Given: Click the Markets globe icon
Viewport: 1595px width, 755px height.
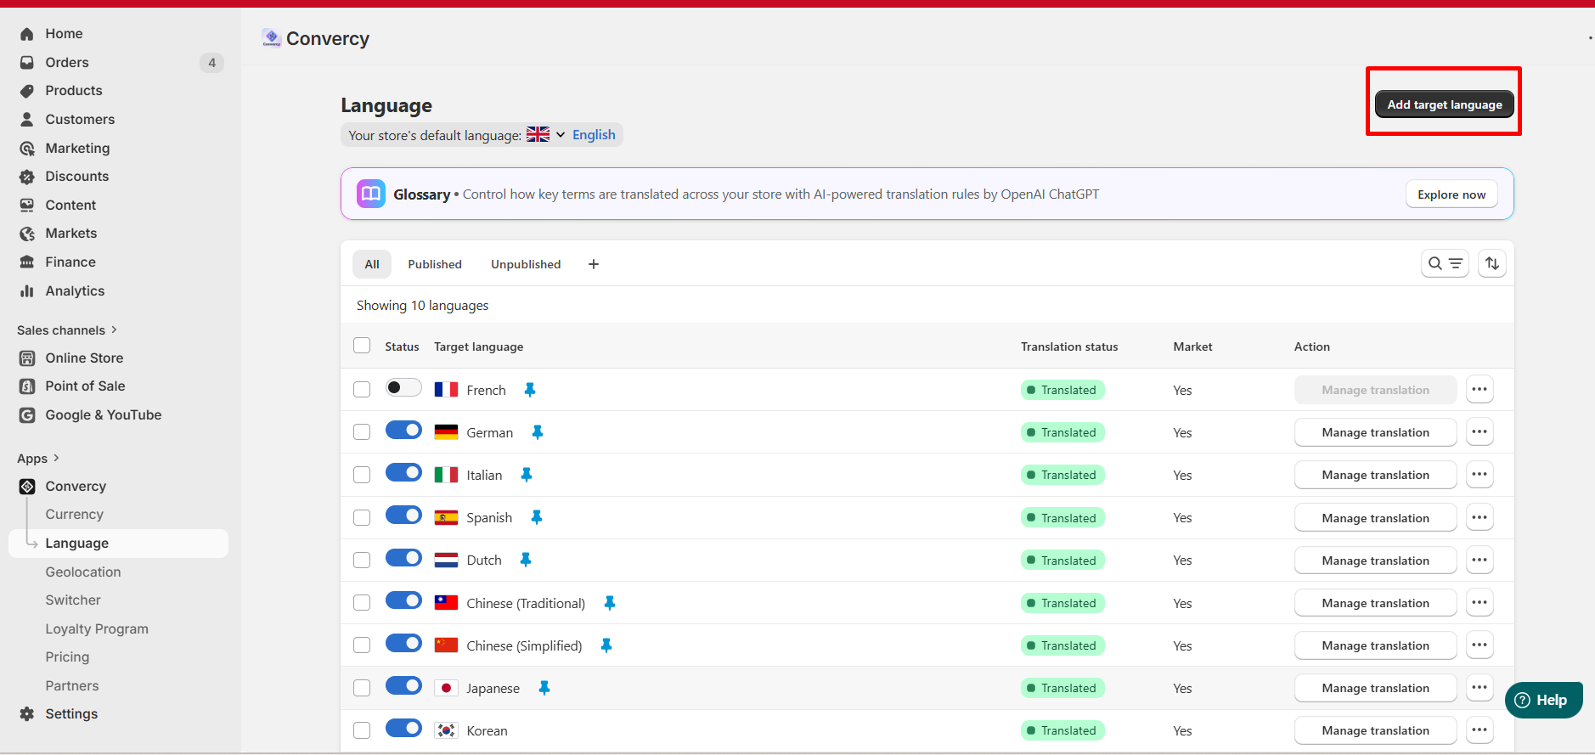Looking at the screenshot, I should [x=27, y=234].
